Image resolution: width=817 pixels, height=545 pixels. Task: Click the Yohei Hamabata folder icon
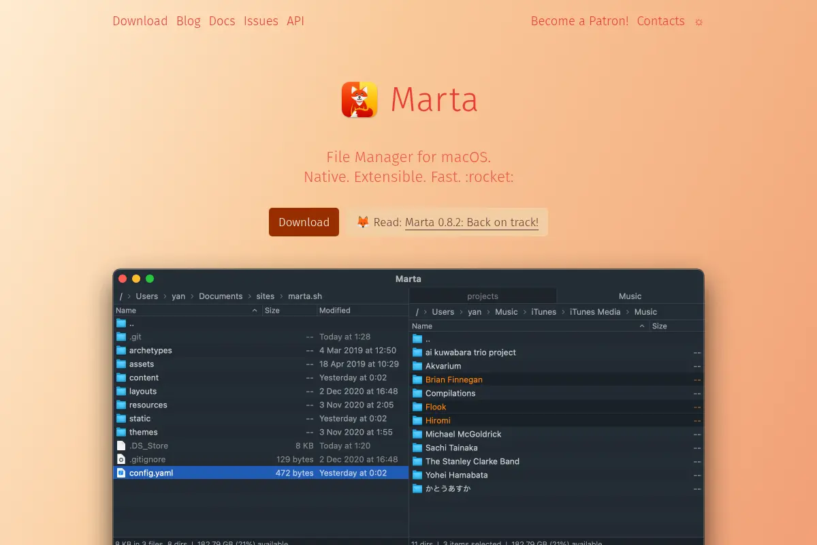pos(417,475)
